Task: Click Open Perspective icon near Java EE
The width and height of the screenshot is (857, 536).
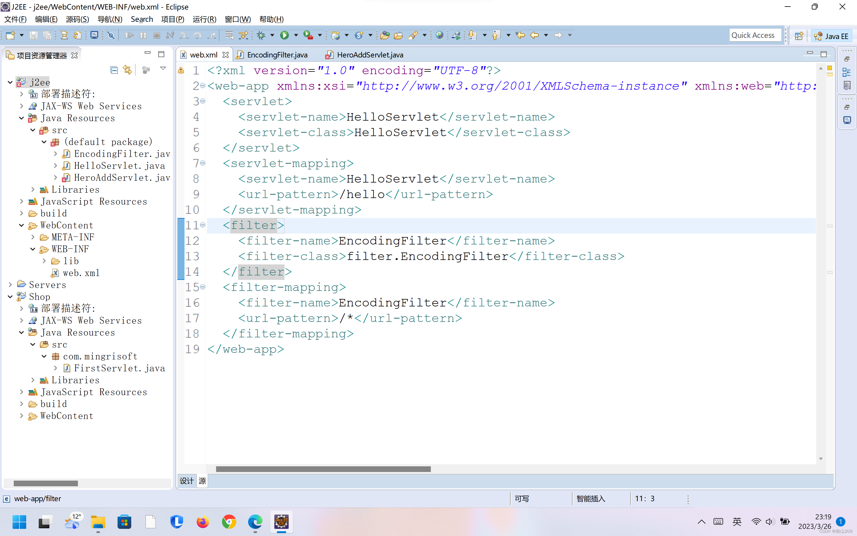Action: (799, 36)
